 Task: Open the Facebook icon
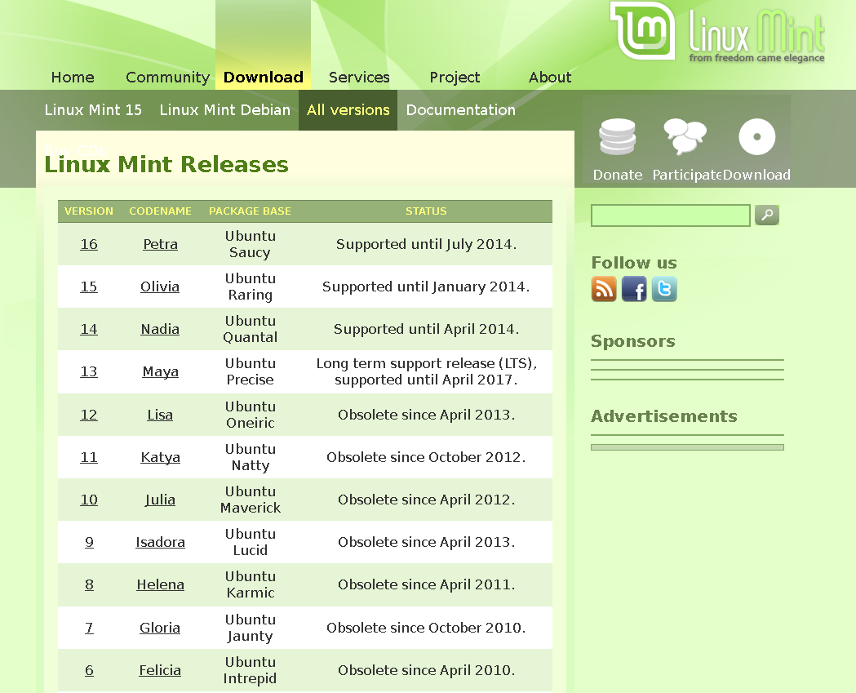pyautogui.click(x=634, y=289)
